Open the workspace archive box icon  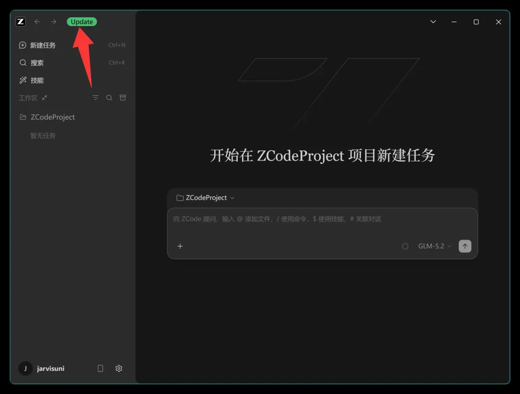pyautogui.click(x=123, y=98)
